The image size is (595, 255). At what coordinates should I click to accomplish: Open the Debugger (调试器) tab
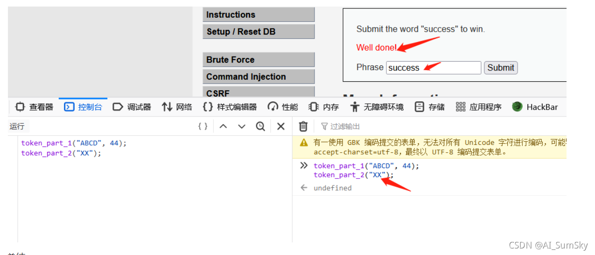click(x=132, y=107)
